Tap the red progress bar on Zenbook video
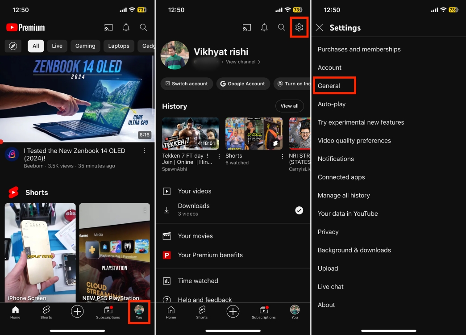Screen dimensions: 466x335 pos(2,142)
